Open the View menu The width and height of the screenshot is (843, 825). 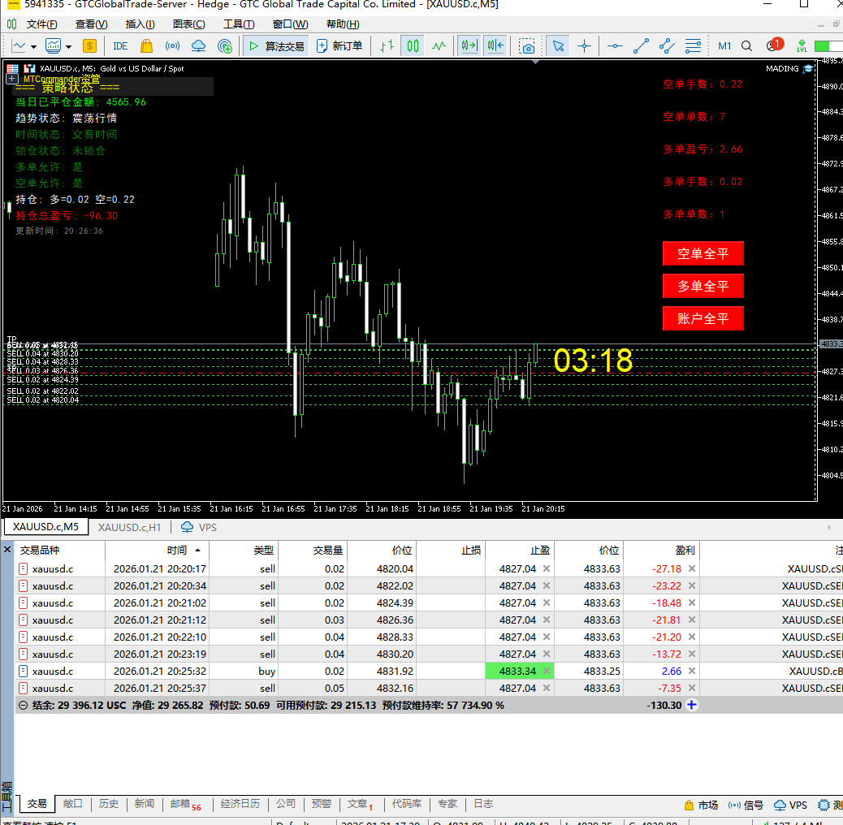(x=92, y=24)
